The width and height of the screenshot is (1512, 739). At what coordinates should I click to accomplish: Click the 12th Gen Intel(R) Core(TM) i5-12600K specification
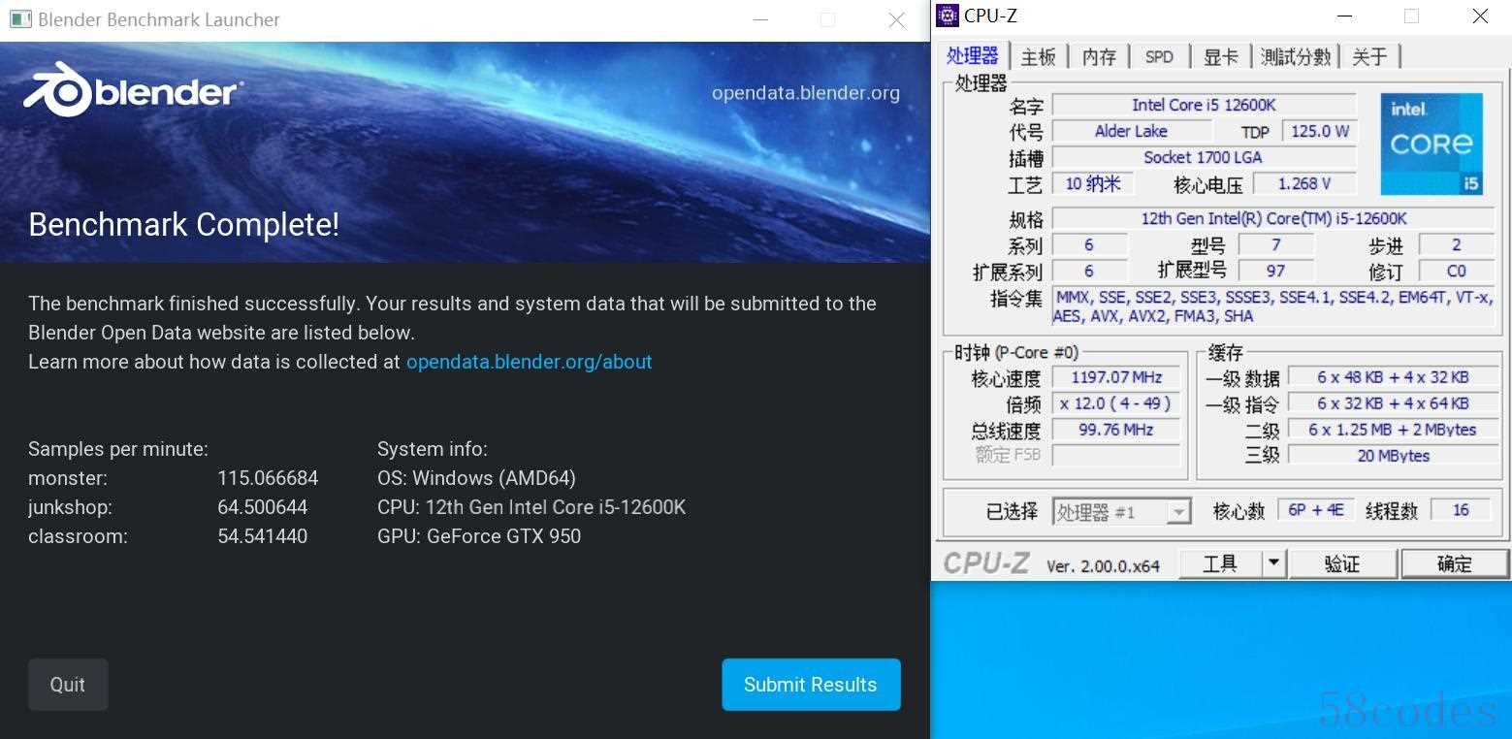pyautogui.click(x=1273, y=218)
